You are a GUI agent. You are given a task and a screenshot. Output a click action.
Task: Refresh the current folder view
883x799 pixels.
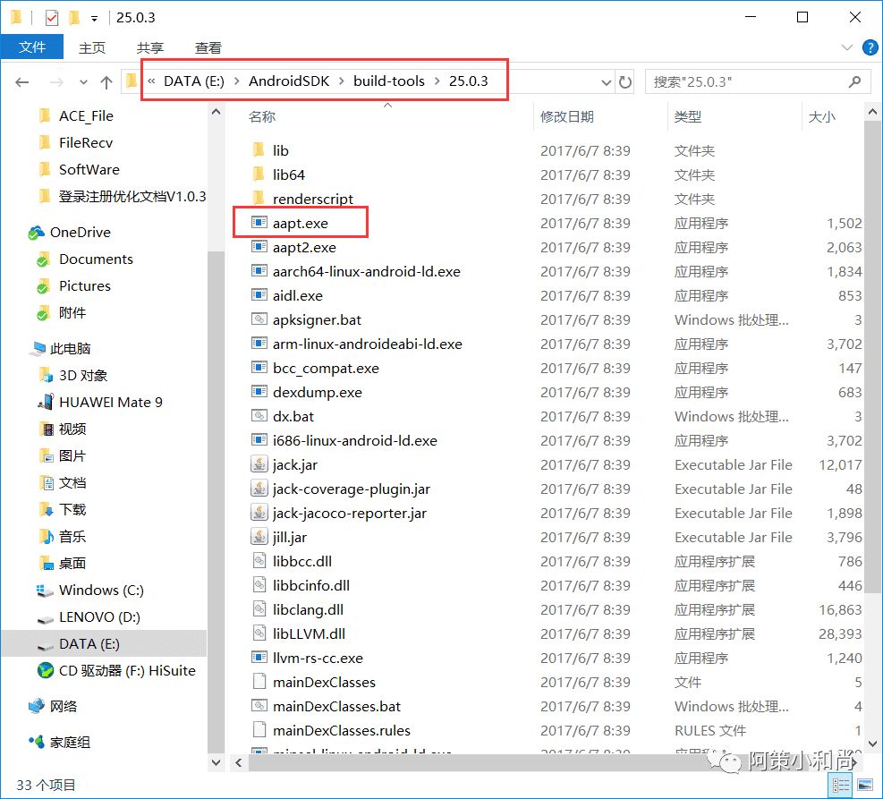625,82
